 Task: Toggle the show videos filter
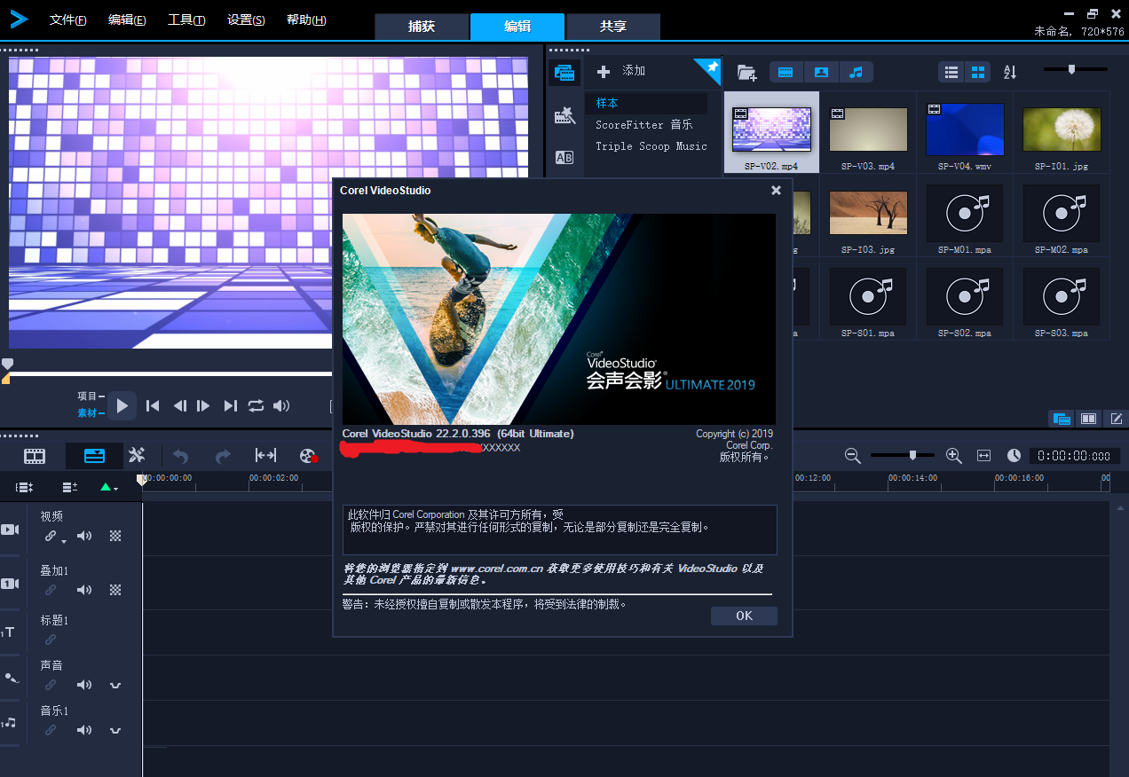click(x=786, y=72)
